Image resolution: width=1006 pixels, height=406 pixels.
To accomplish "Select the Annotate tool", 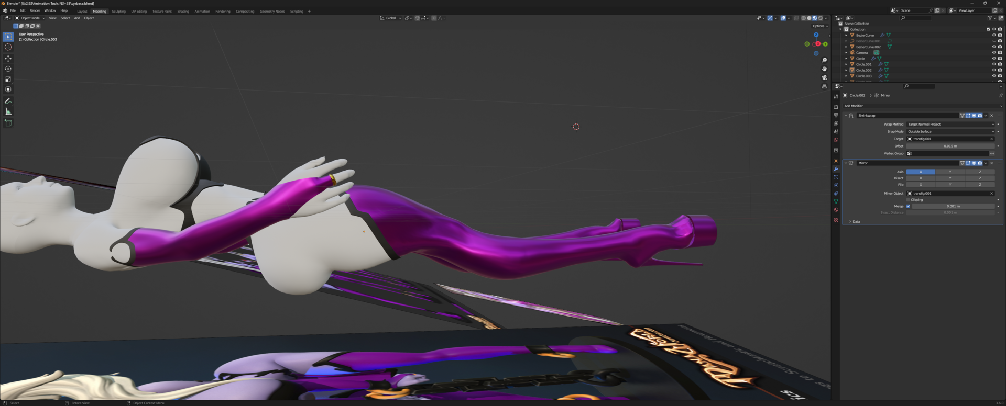I will tap(8, 101).
